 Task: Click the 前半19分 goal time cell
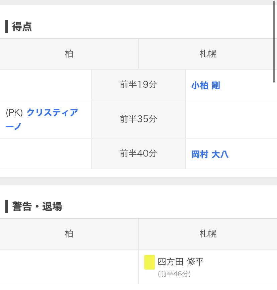point(138,85)
